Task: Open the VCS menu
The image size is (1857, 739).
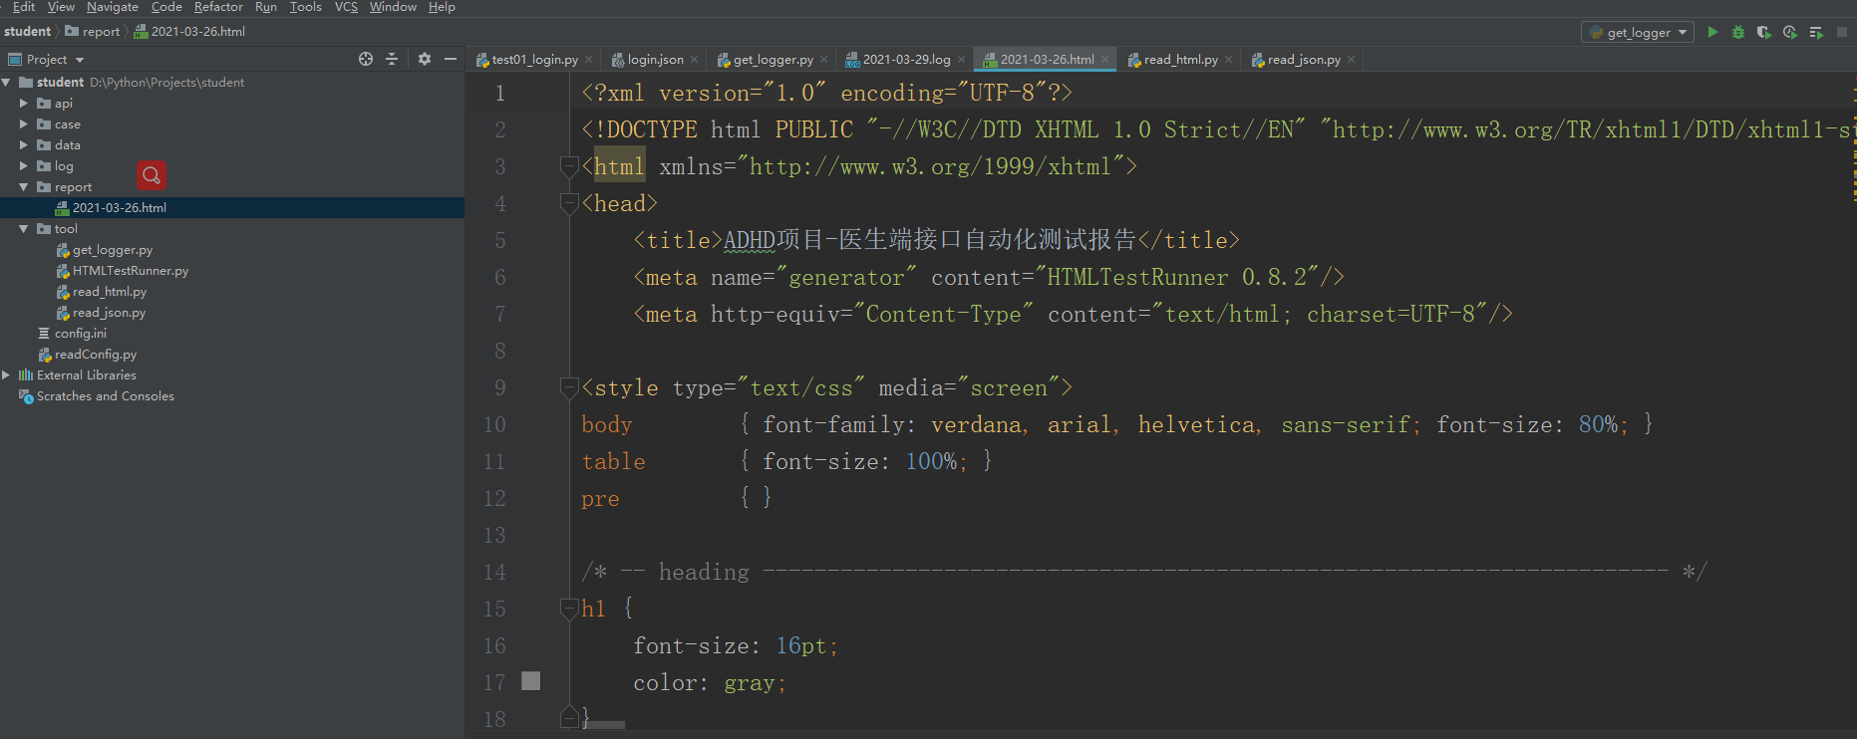Action: pos(346,7)
